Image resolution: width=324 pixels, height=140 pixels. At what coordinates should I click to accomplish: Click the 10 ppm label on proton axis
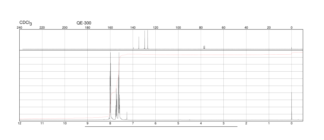click(65, 124)
